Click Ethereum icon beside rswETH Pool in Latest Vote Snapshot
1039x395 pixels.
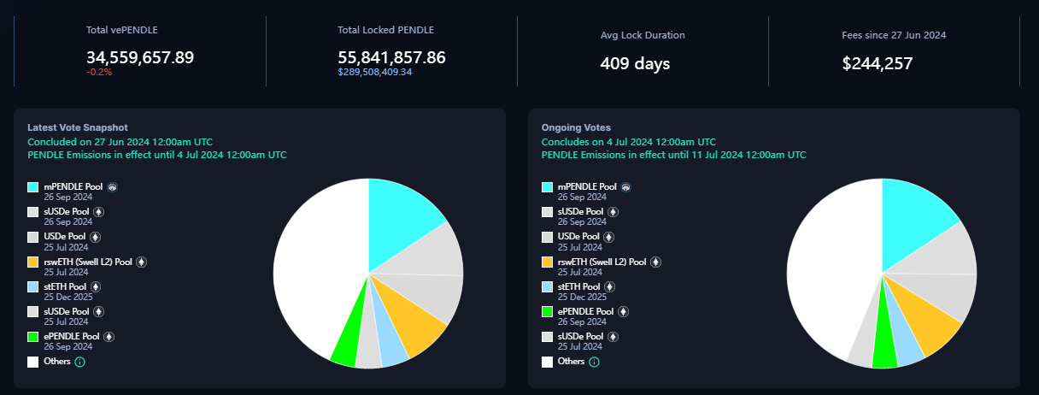coord(142,262)
